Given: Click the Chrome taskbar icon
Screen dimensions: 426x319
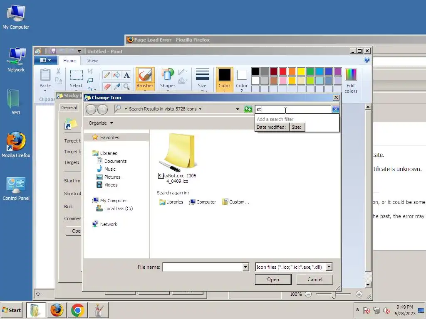Looking at the screenshot, I should 77,310.
